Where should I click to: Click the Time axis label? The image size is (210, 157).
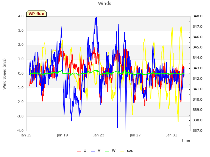[x=186, y=140]
